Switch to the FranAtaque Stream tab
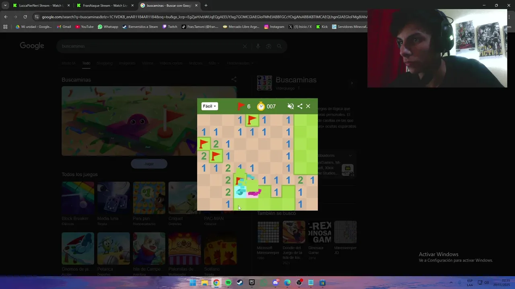 105,6
